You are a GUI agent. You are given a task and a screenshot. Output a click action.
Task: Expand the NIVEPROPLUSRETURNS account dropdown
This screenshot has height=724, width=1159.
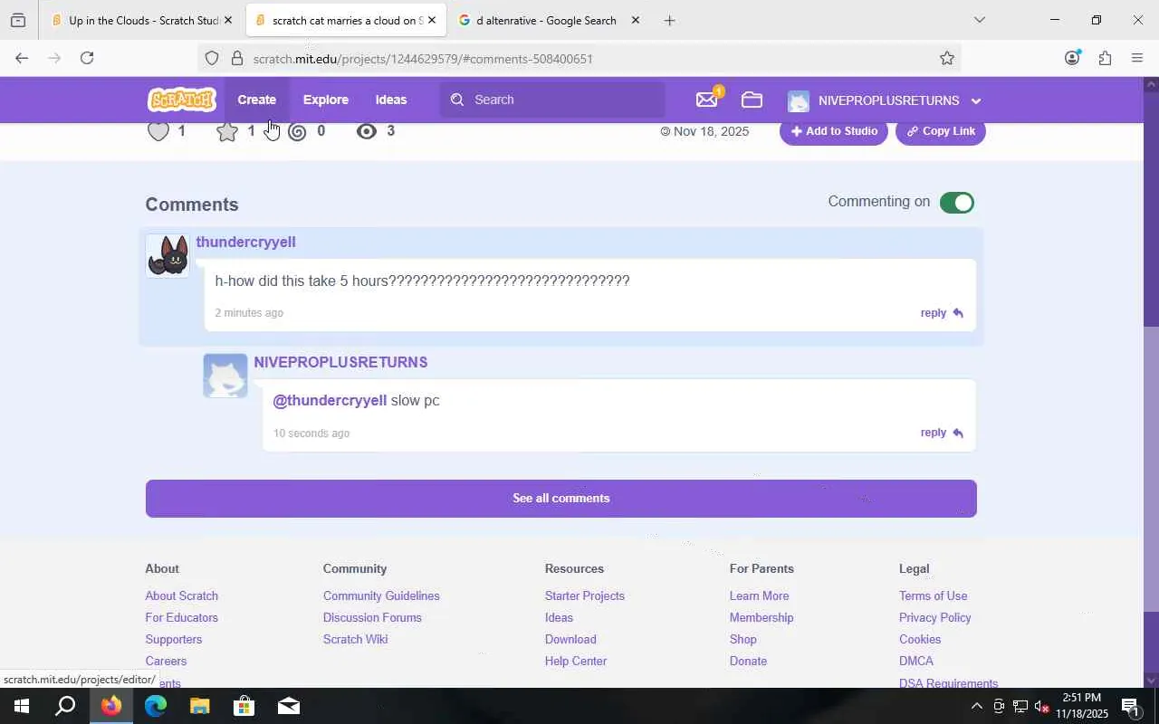click(x=976, y=100)
